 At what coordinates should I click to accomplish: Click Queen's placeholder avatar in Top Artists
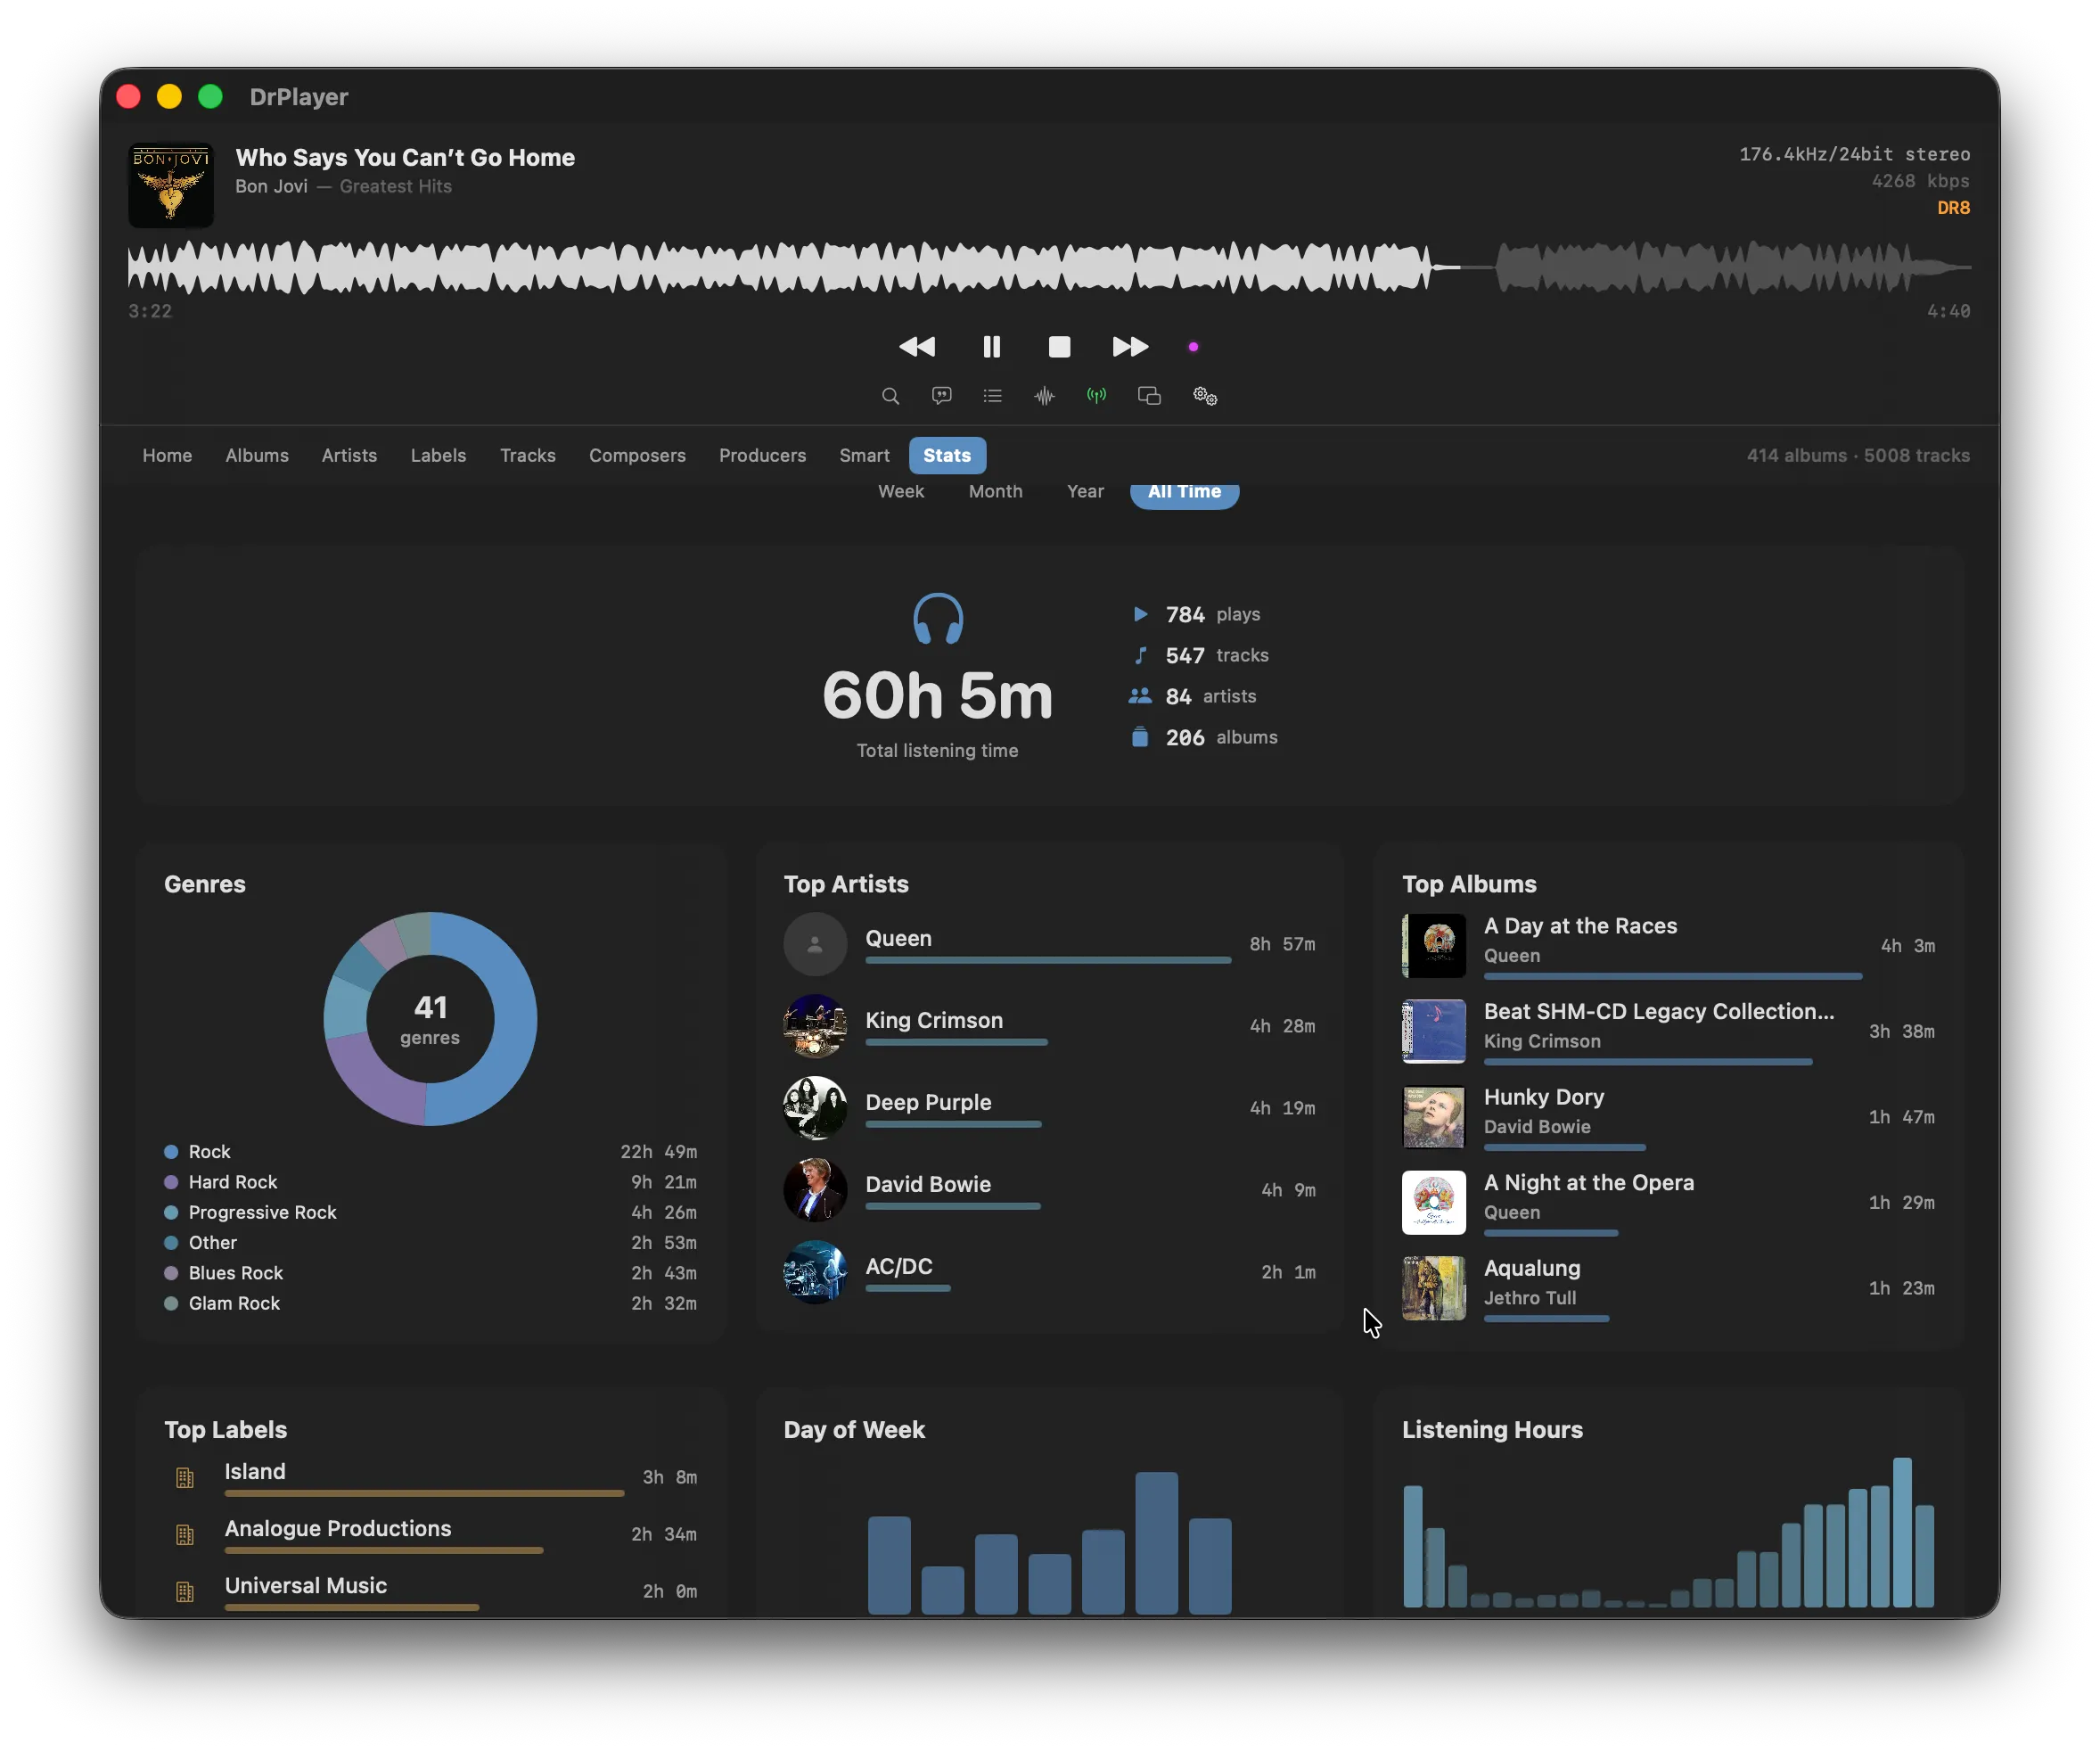815,944
